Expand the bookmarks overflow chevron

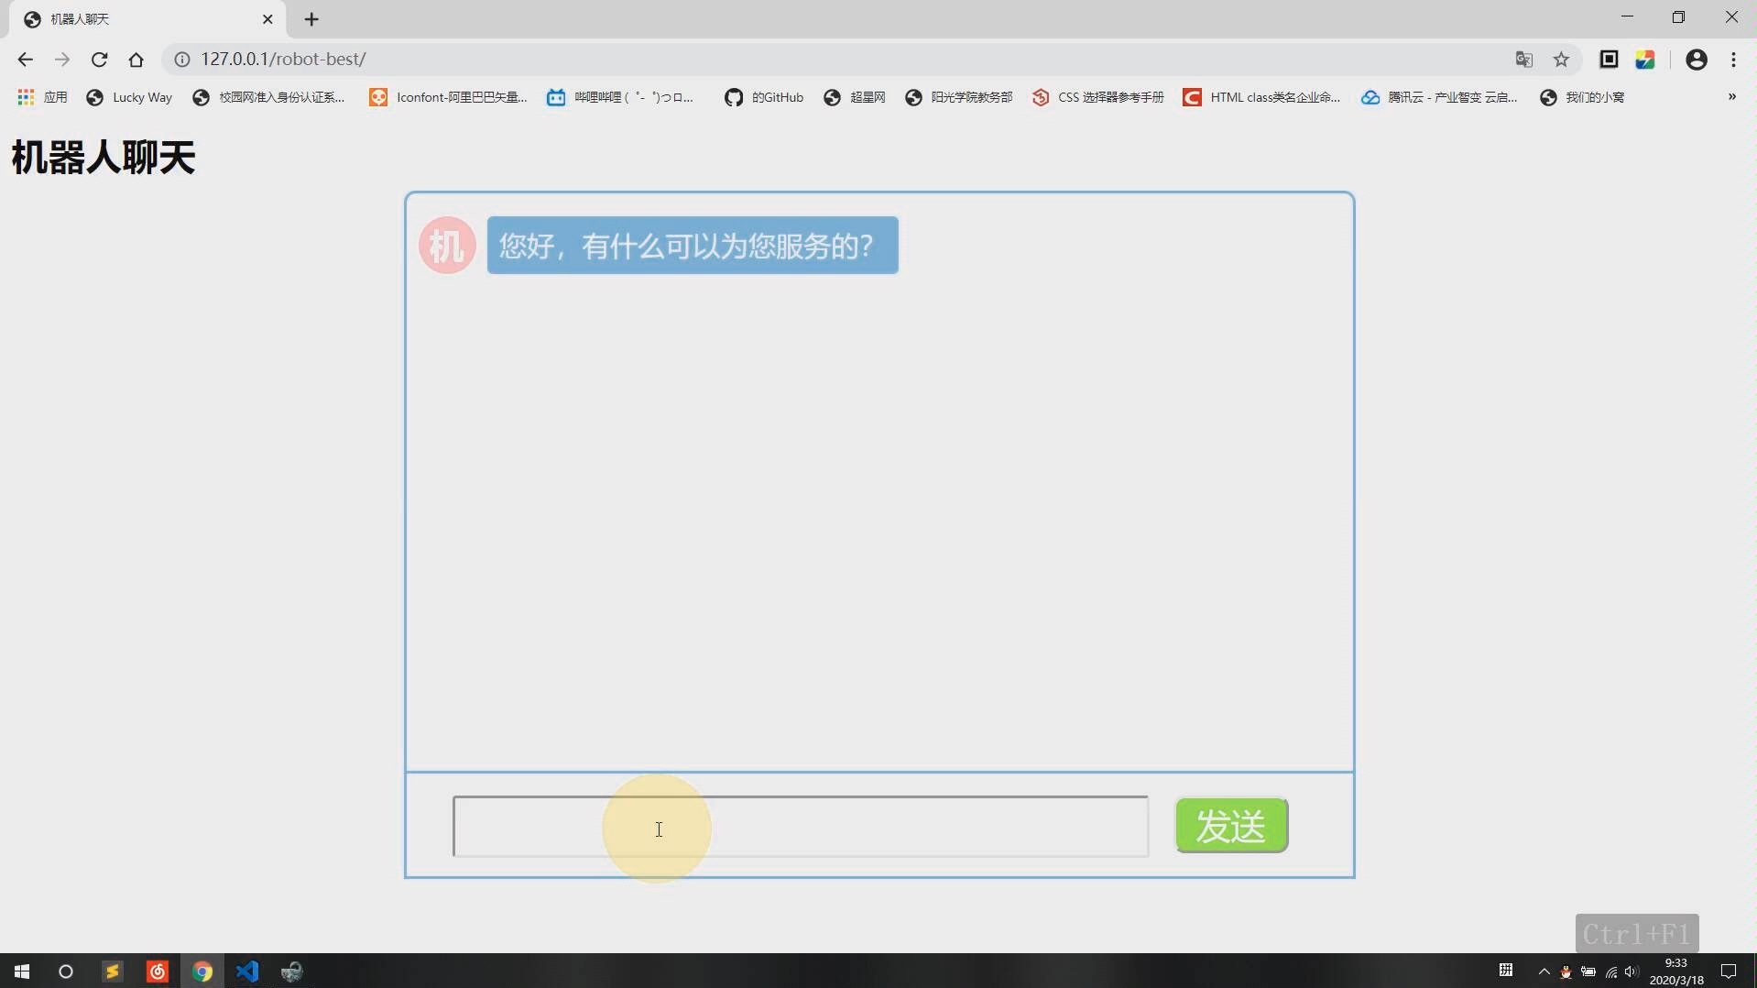[x=1731, y=96]
